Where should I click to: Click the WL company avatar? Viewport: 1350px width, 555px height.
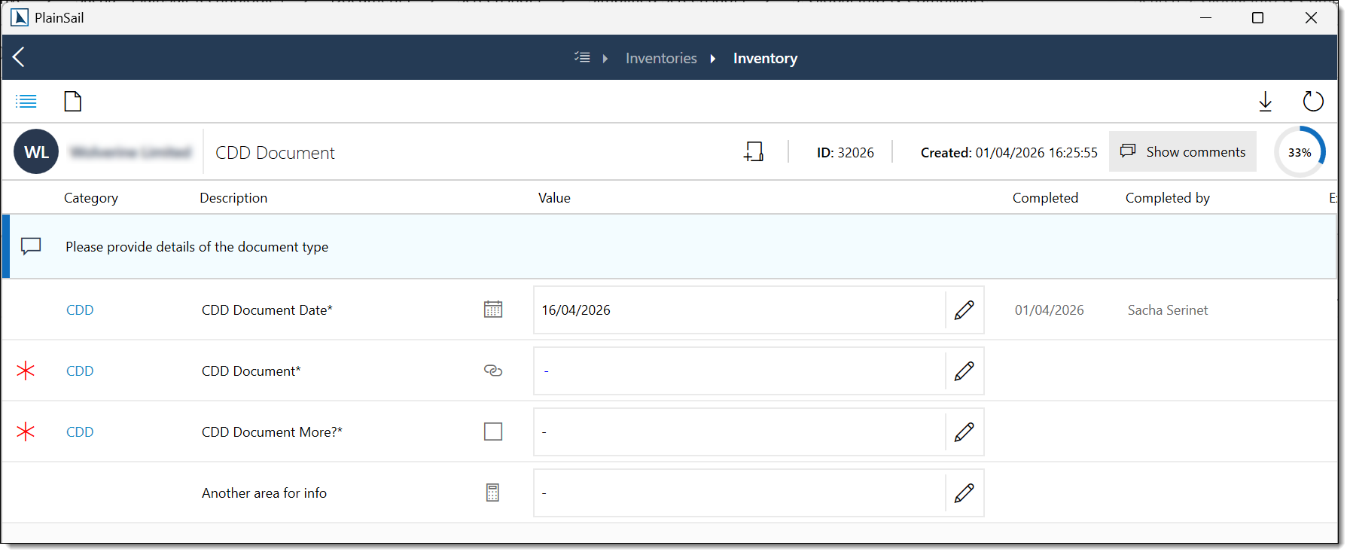36,152
